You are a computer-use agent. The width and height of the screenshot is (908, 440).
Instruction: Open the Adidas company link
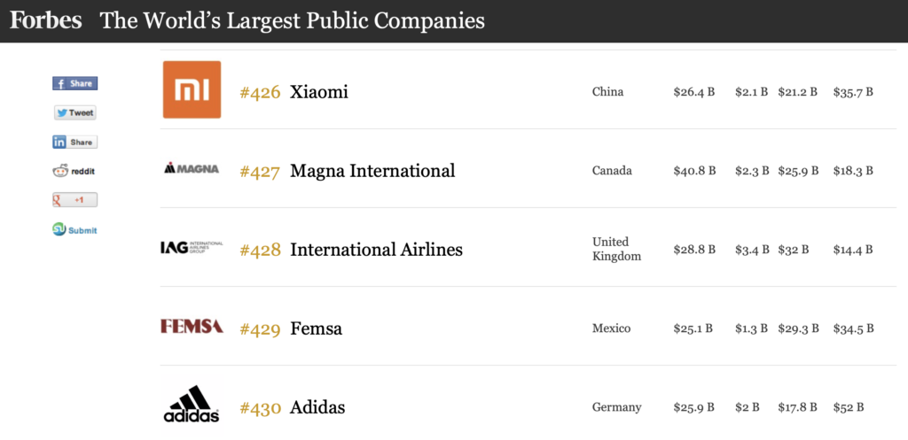point(317,407)
